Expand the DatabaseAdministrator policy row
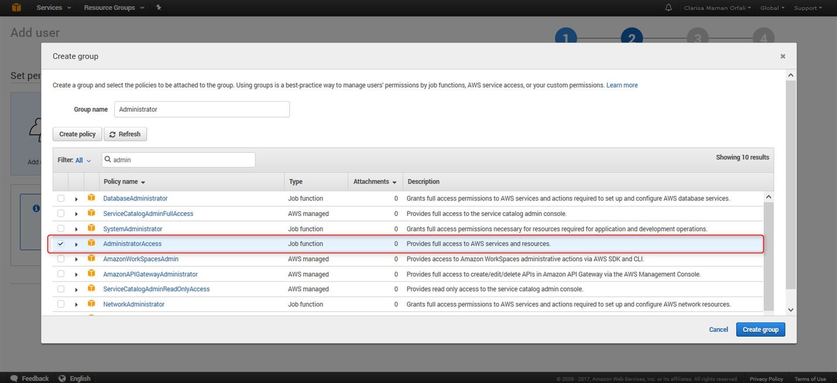Image resolution: width=837 pixels, height=383 pixels. 76,199
